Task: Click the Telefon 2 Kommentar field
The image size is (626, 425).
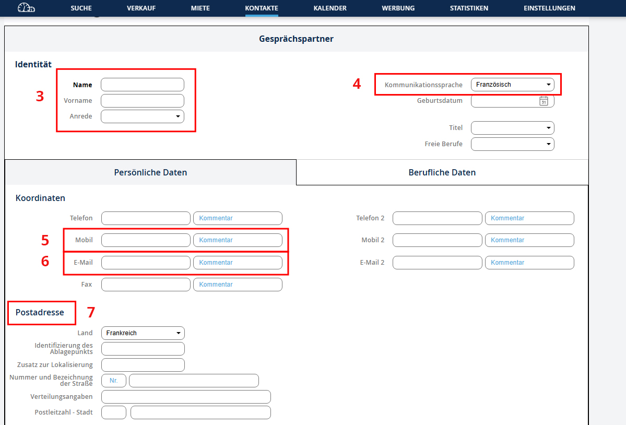Action: point(529,218)
